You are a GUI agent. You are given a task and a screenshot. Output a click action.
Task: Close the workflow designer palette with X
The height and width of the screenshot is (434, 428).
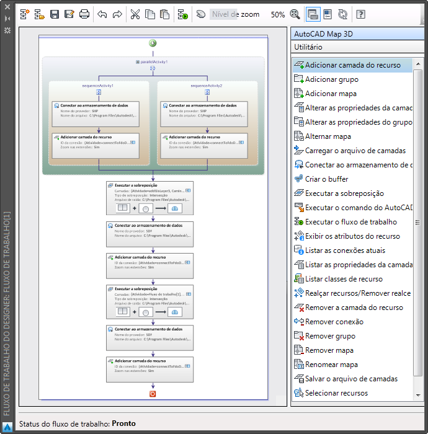7,7
